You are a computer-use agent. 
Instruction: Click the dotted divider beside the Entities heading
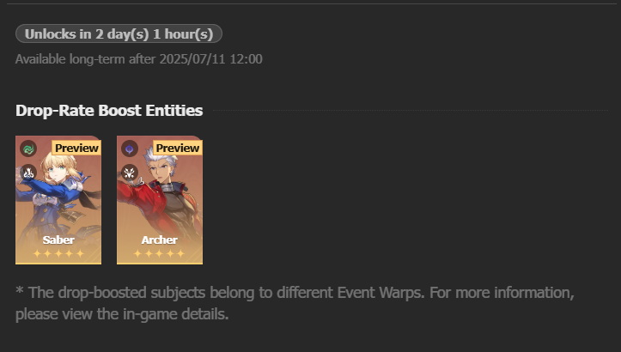click(411, 111)
